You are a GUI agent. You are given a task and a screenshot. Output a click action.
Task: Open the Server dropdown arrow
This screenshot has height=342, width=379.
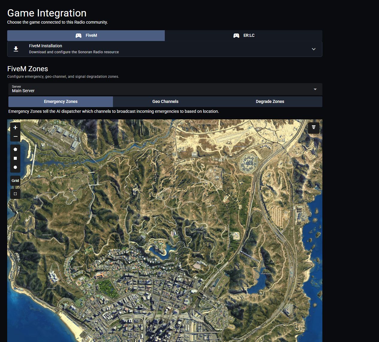(315, 89)
